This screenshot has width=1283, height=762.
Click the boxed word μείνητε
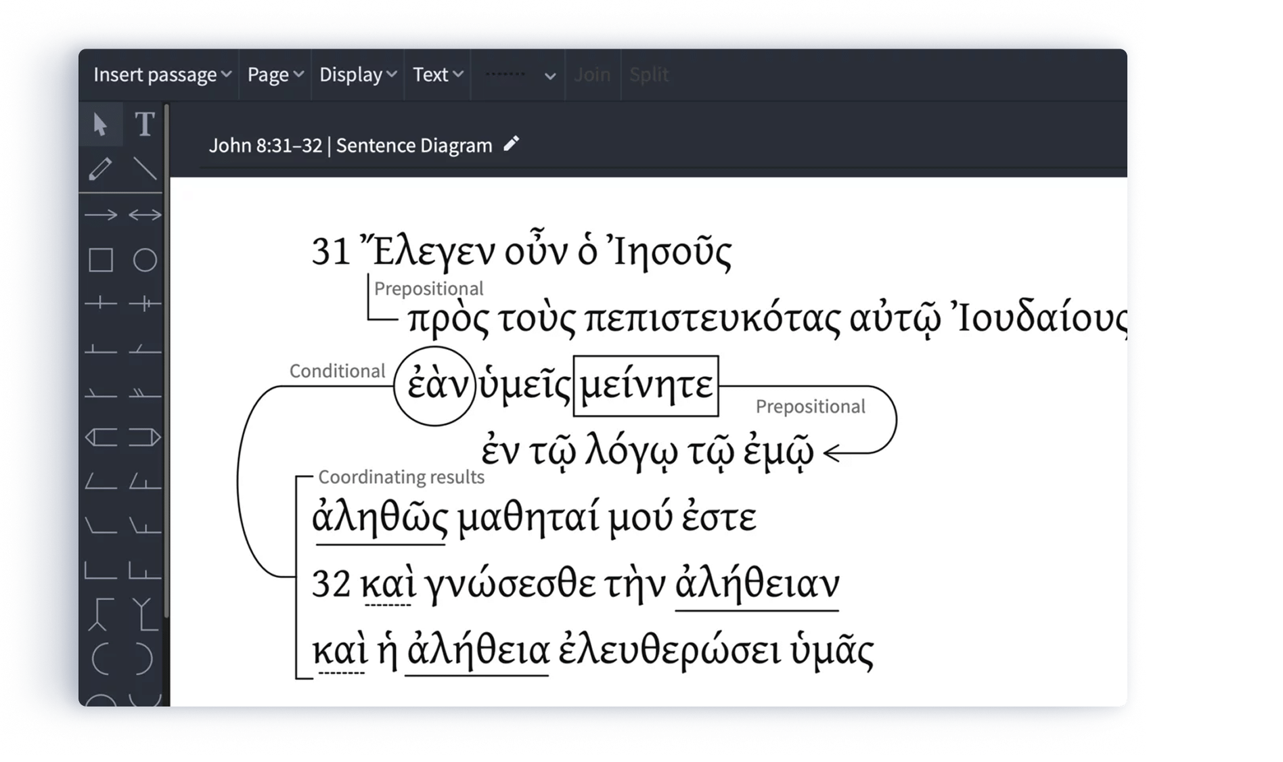pos(646,386)
